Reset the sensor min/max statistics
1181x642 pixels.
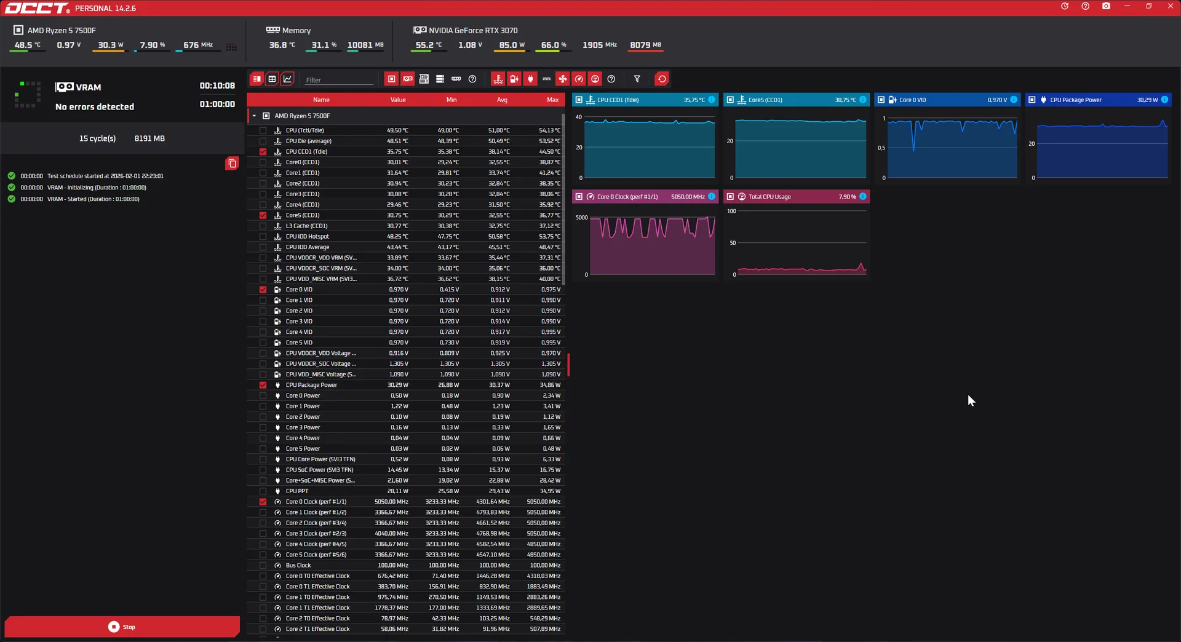tap(662, 79)
